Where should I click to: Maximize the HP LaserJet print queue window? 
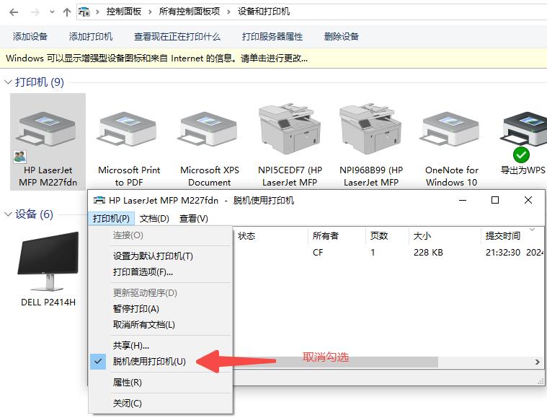click(494, 200)
